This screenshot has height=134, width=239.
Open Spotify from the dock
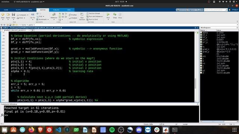(112, 130)
